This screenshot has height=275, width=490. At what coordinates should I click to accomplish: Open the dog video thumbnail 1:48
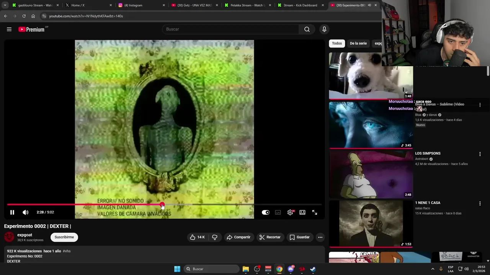pos(371,76)
